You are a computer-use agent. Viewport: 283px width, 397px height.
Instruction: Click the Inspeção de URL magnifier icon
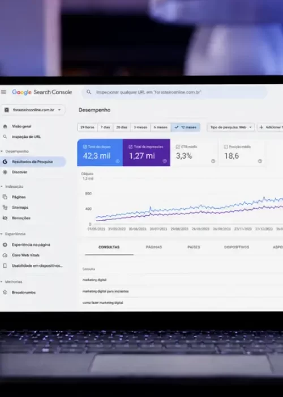click(5, 137)
